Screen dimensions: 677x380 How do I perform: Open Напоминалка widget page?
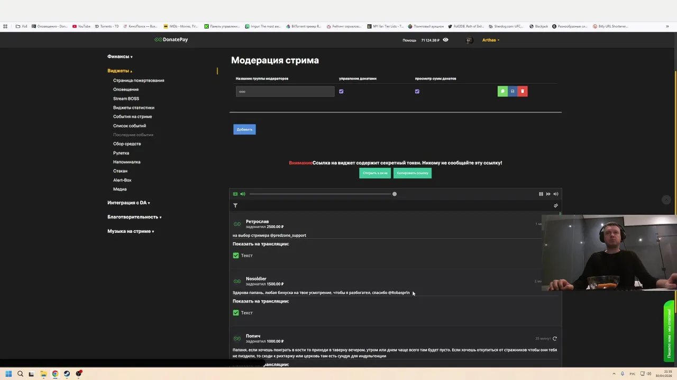(x=127, y=162)
